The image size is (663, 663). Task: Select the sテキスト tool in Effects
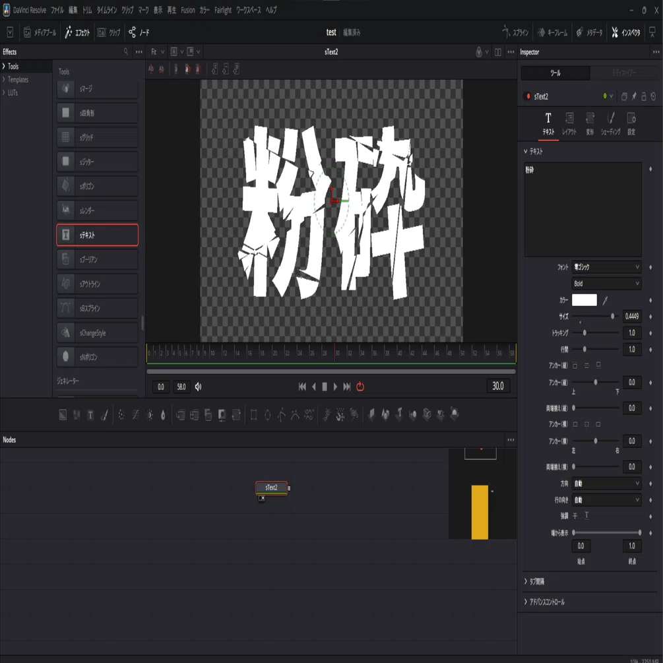point(97,235)
